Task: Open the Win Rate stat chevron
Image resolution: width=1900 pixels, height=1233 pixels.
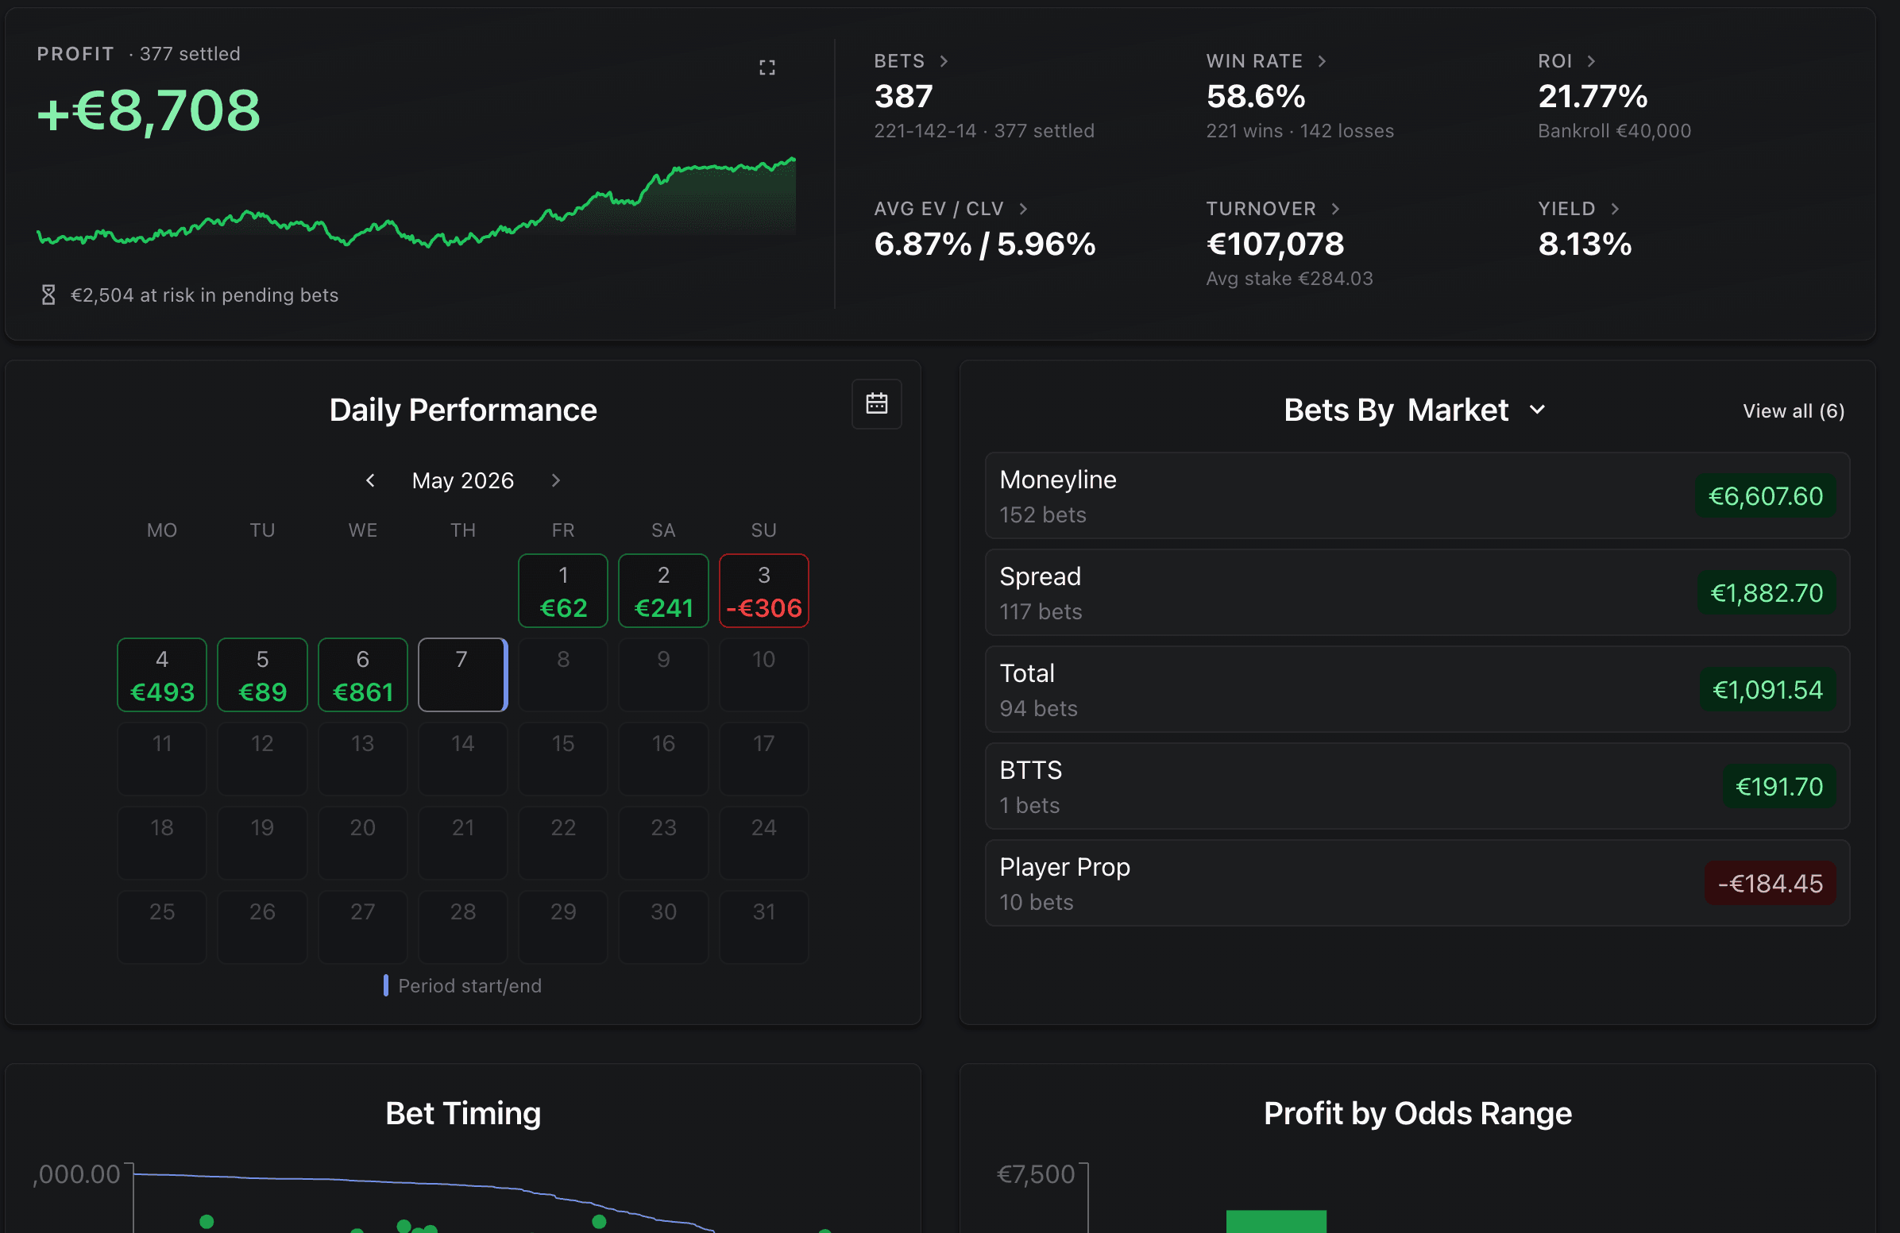Action: [1322, 61]
